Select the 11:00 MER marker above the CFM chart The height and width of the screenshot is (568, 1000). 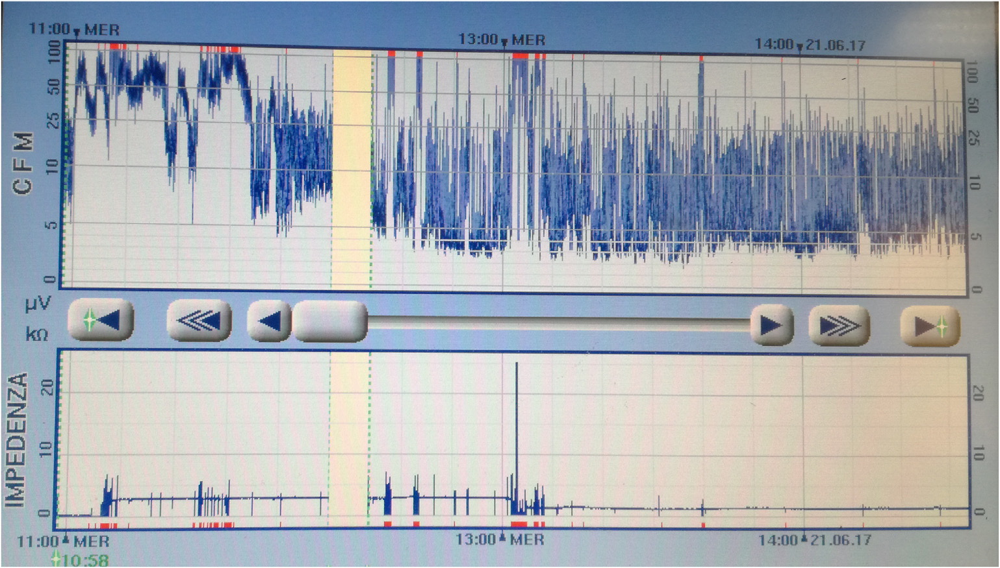tap(75, 30)
